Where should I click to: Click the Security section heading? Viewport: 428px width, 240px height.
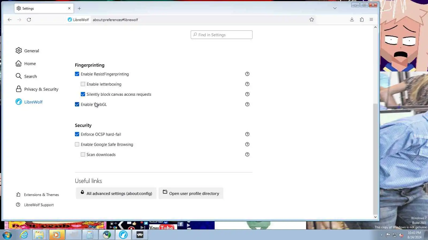click(x=83, y=125)
